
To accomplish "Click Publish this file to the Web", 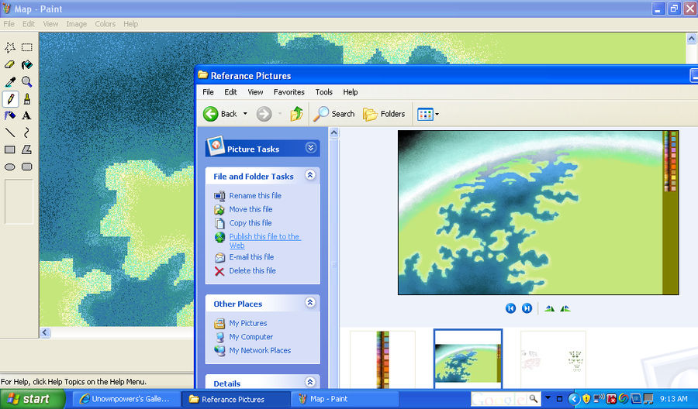I will pyautogui.click(x=265, y=240).
